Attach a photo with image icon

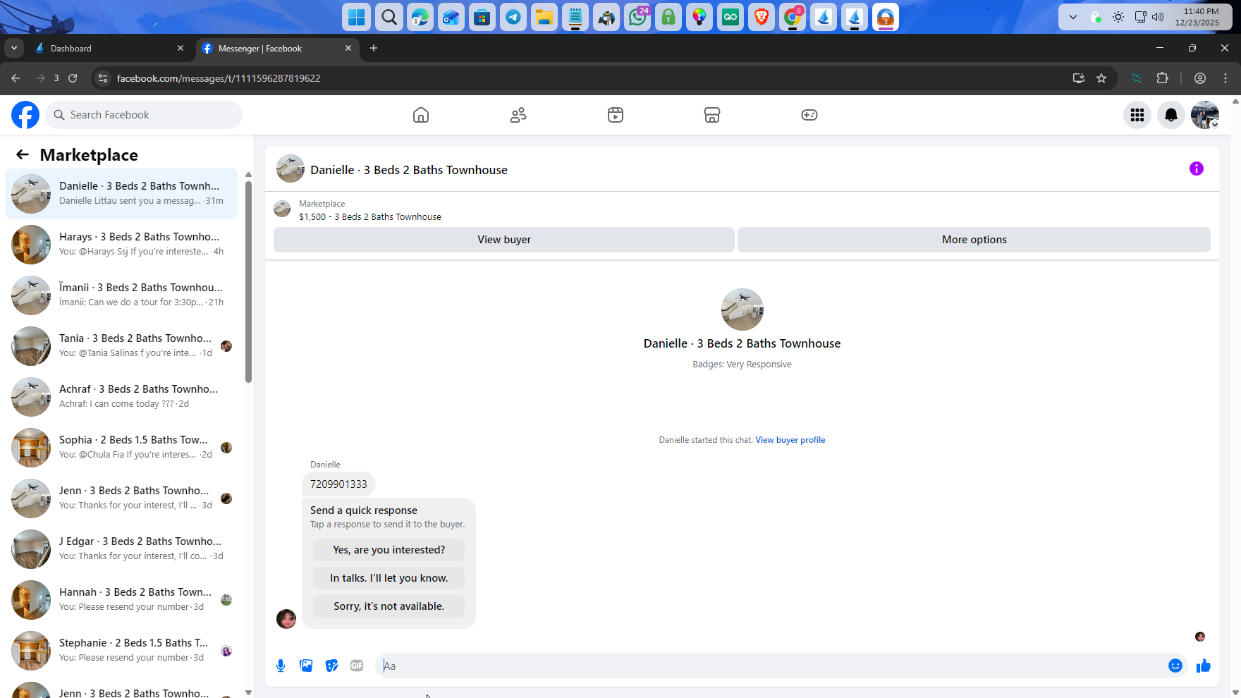pyautogui.click(x=306, y=666)
